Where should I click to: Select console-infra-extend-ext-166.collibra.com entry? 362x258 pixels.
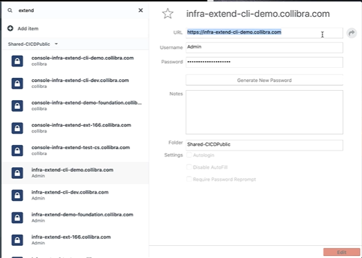point(76,128)
